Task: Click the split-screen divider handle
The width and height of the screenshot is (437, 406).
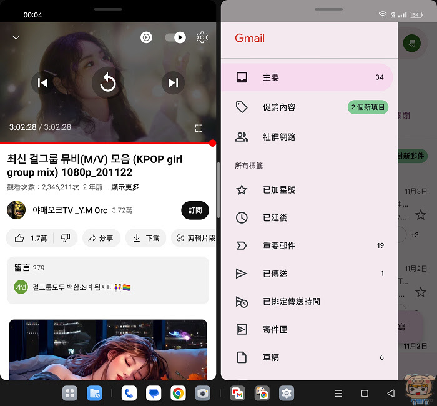Action: [219, 190]
